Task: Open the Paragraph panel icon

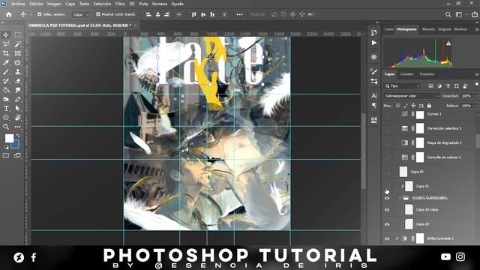Action: pyautogui.click(x=374, y=105)
